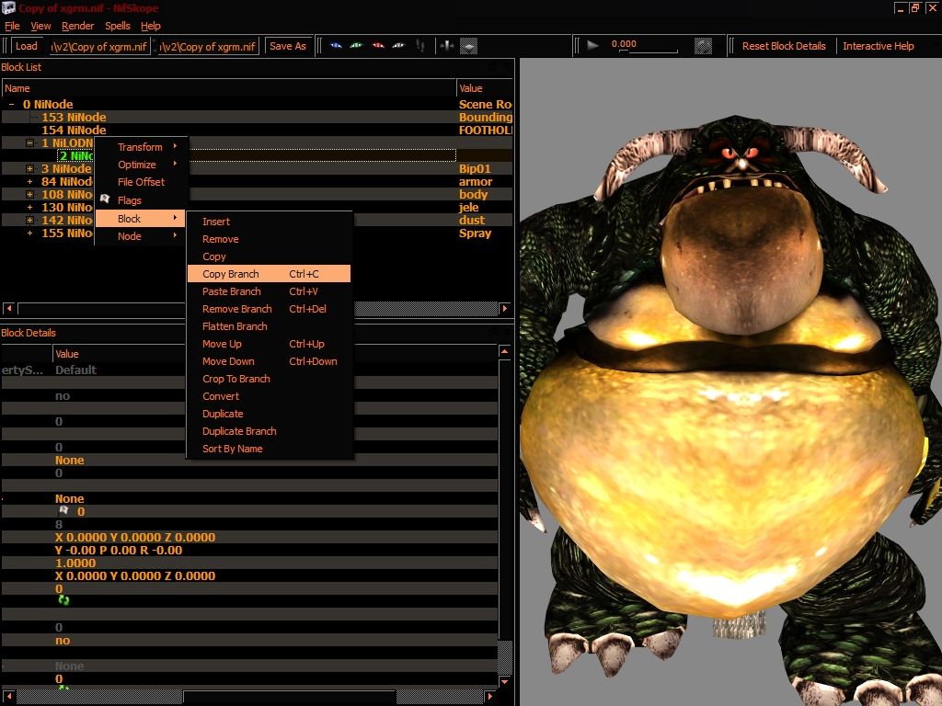Select the 153 NiNode row
Screen dimensions: 942x706
click(x=257, y=117)
